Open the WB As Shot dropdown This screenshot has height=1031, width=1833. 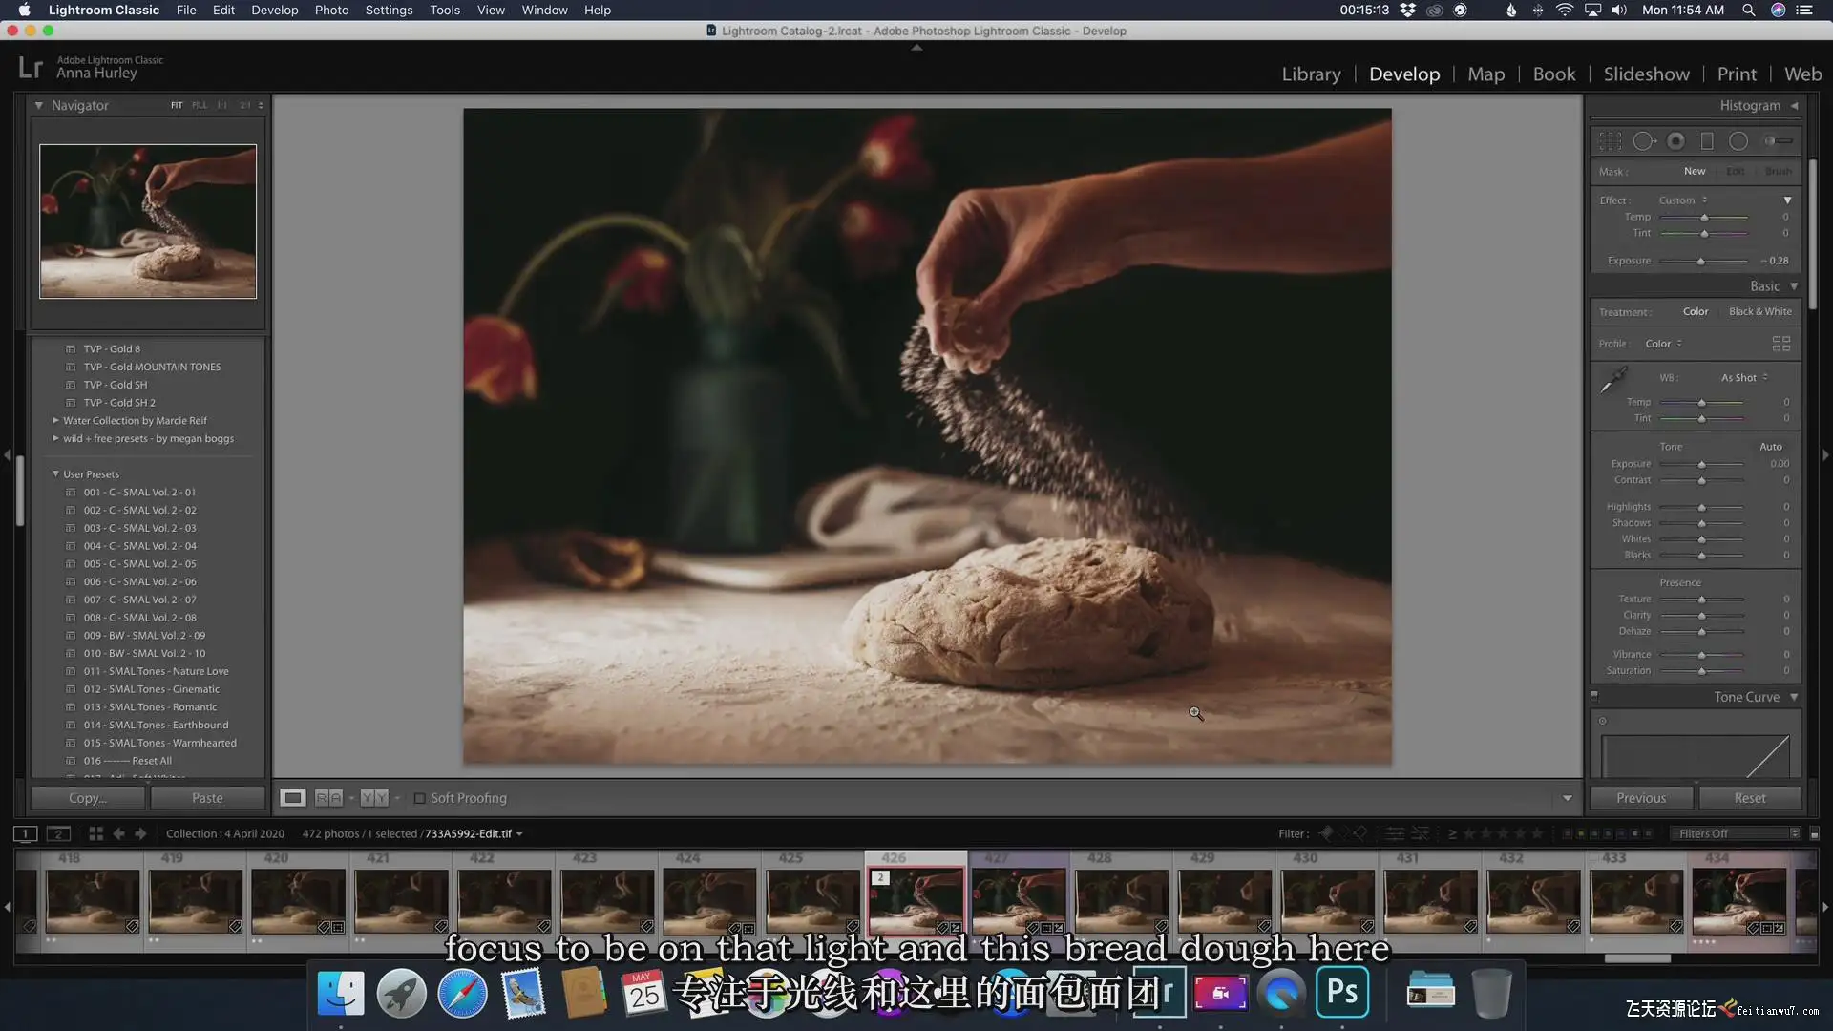[x=1744, y=378]
